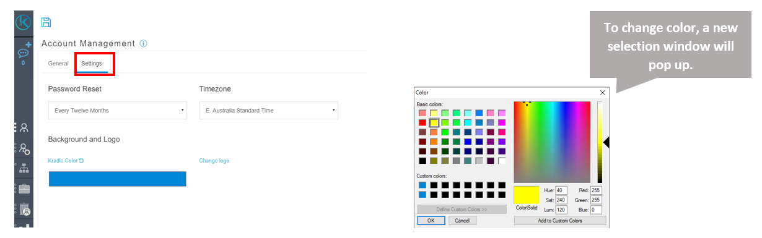Screen dimensions: 762x238
Task: Click the Lum input field
Action: [562, 210]
